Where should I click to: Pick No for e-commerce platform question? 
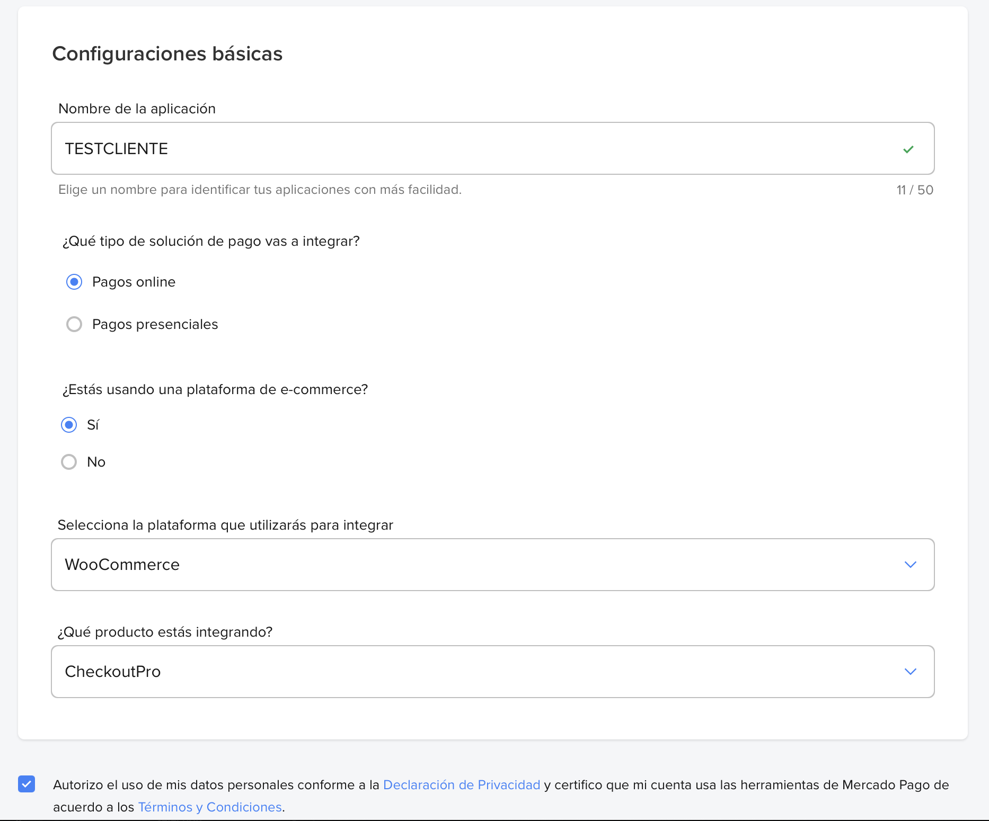click(69, 462)
